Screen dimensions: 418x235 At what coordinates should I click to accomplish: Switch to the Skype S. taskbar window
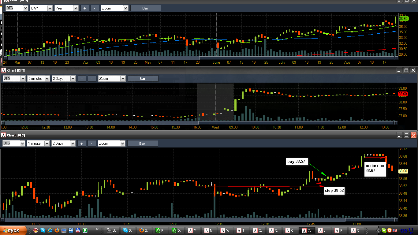pos(128,230)
